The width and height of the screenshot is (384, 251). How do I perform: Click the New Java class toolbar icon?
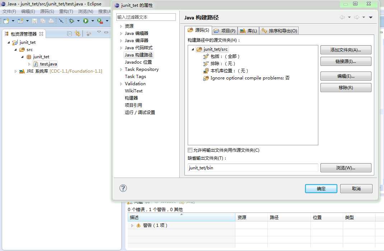pos(20,21)
